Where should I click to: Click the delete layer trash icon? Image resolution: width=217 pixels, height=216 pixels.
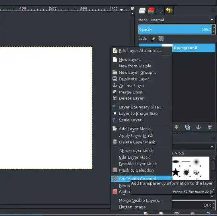pyautogui.click(x=210, y=127)
